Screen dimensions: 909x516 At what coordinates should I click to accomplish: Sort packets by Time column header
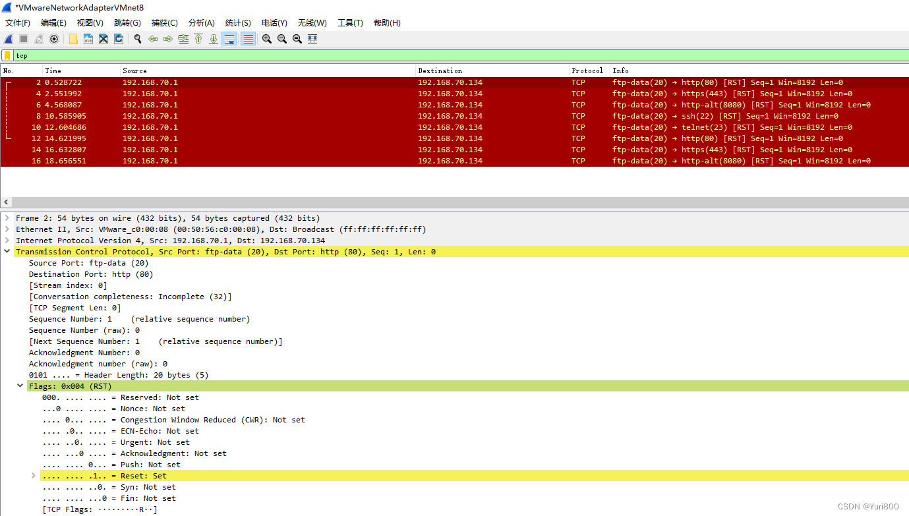[82, 71]
